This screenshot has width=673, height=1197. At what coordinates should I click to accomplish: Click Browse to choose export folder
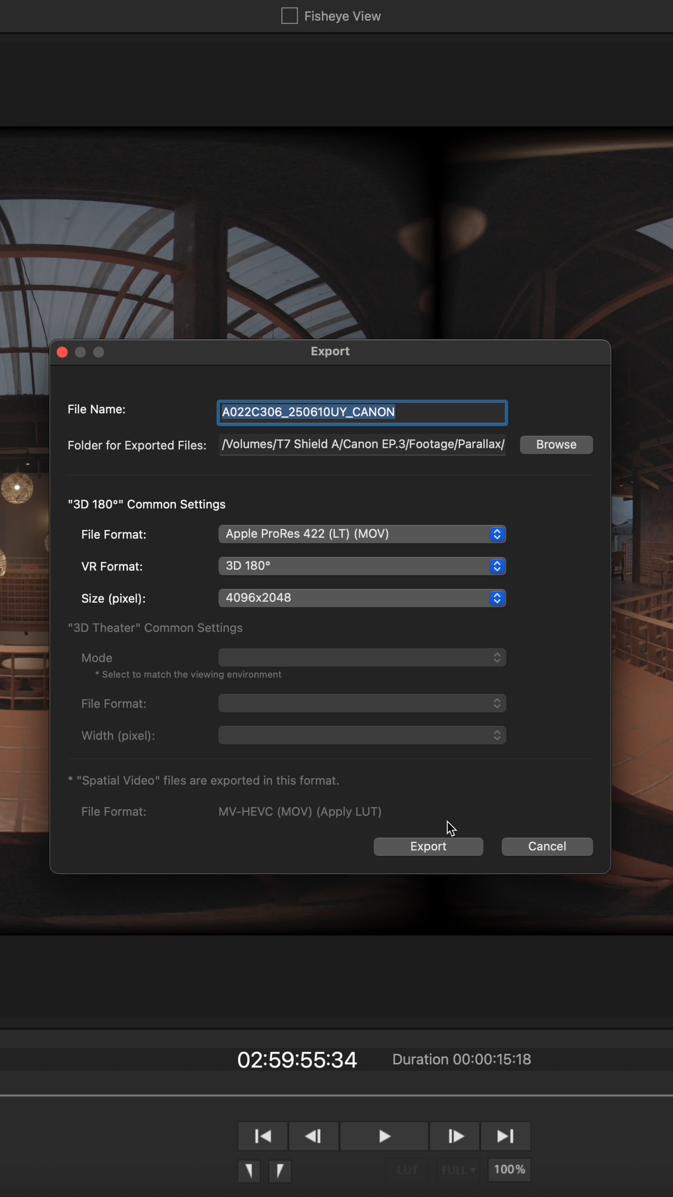pos(556,445)
